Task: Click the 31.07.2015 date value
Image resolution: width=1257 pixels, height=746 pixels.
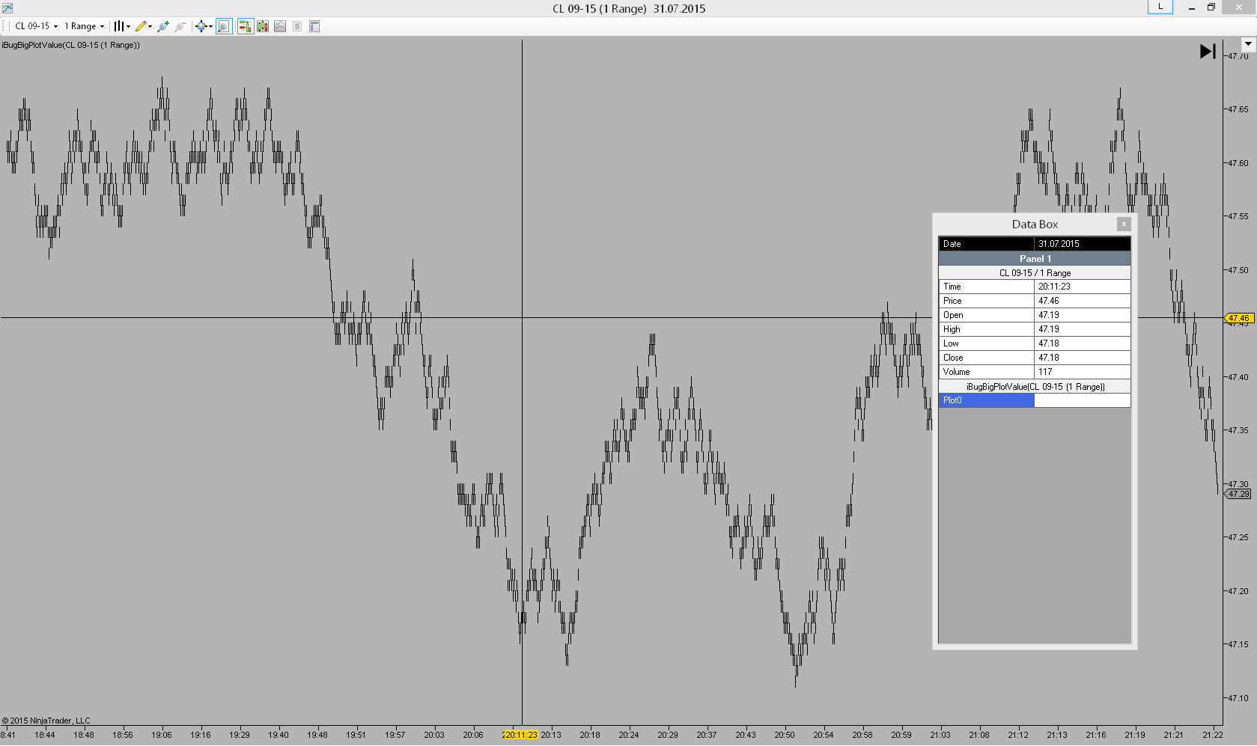Action: pyautogui.click(x=1059, y=244)
